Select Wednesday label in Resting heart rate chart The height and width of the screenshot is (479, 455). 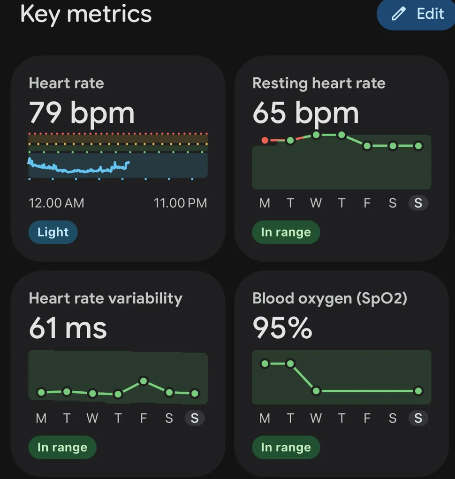click(x=316, y=203)
